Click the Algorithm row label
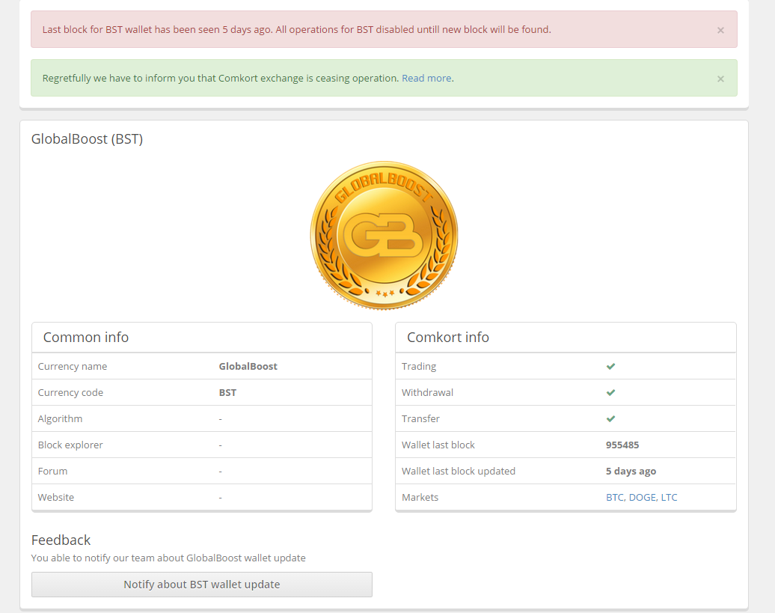Screen dimensions: 775x613 [x=61, y=418]
